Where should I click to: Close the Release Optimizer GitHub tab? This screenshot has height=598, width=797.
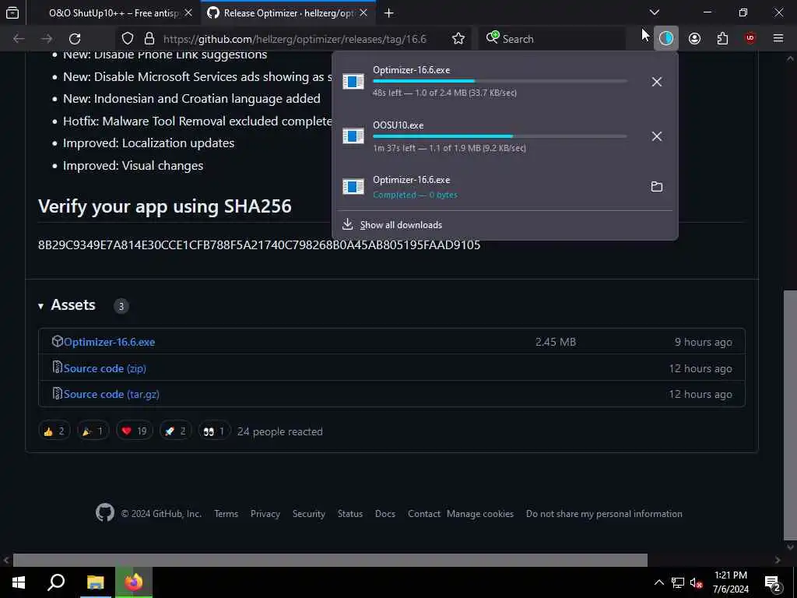(x=363, y=12)
